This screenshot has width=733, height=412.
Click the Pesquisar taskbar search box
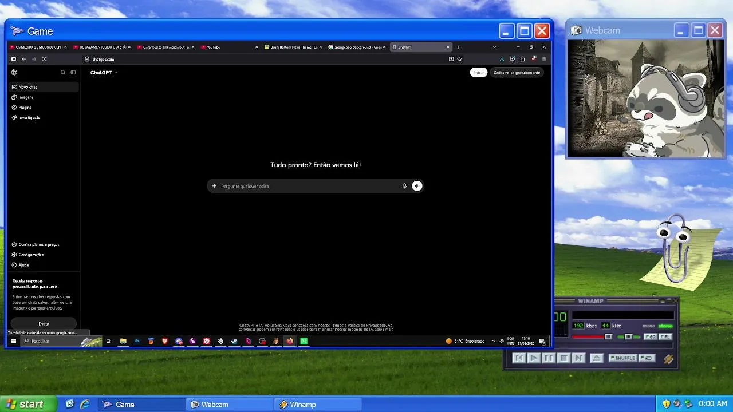click(62, 341)
